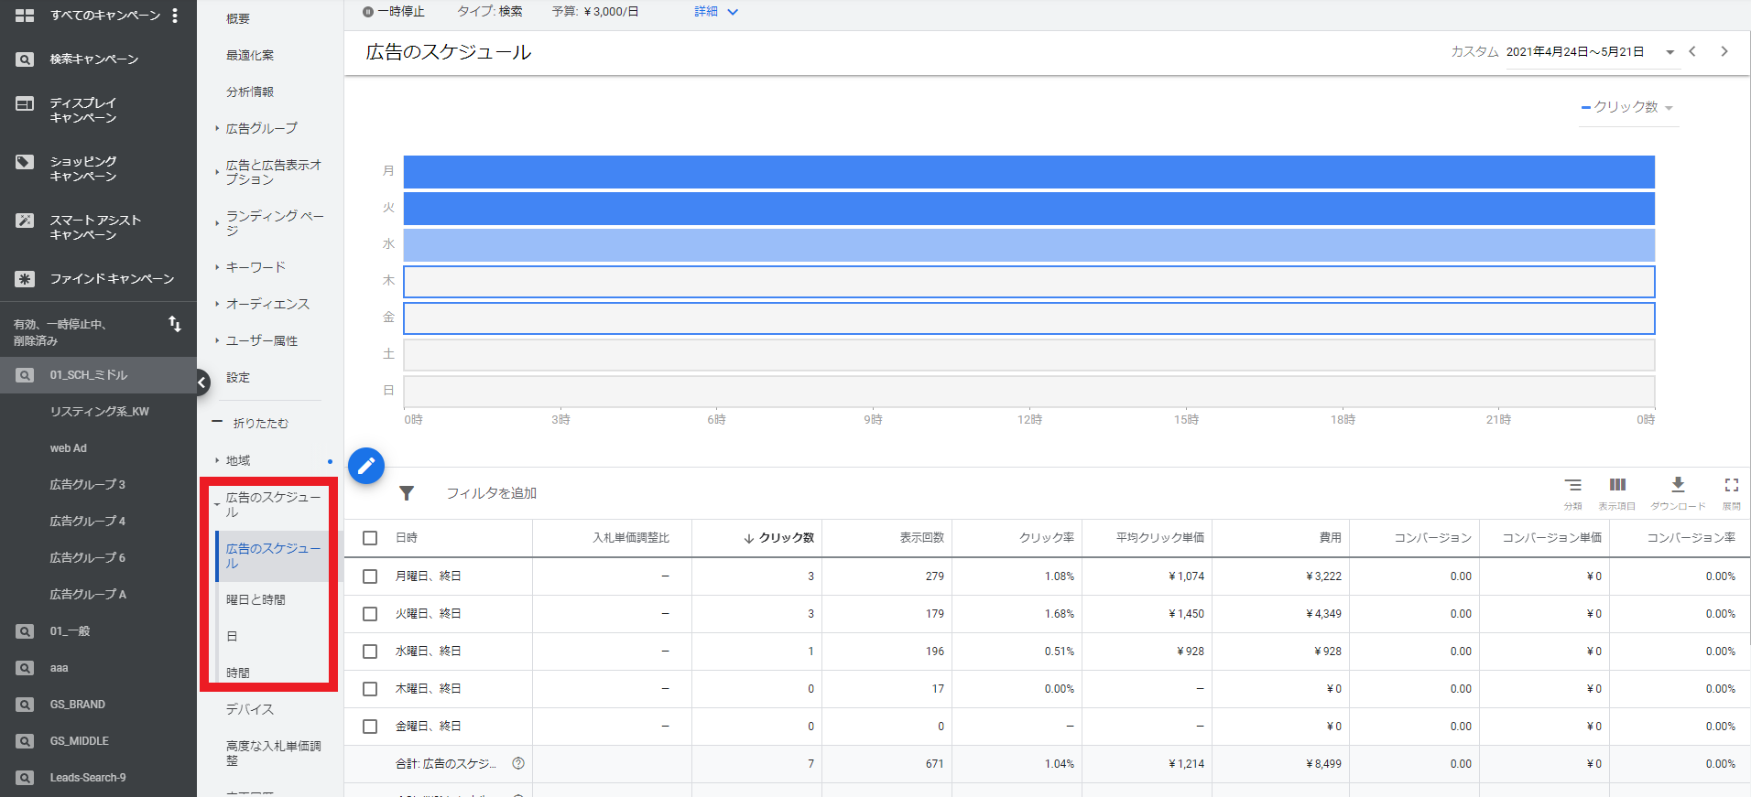The image size is (1751, 797).
Task: Switch to the 曜日と時間 view
Action: 256,599
